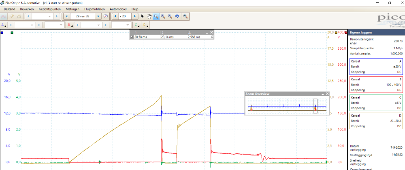This screenshot has height=170, width=405.
Task: Activate the hand pan tool
Action: click(149, 17)
